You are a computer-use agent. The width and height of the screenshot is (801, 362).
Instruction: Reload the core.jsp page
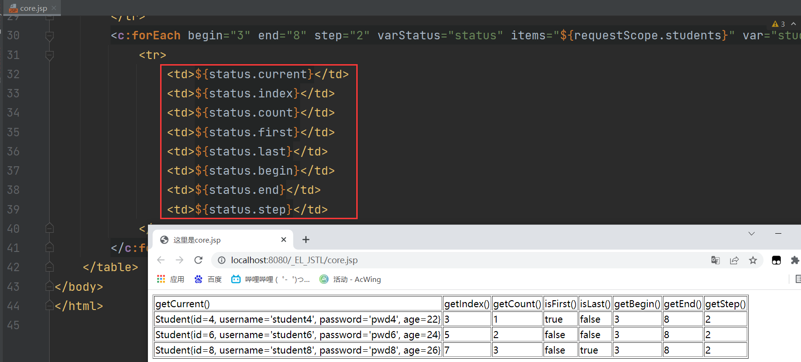pos(198,260)
